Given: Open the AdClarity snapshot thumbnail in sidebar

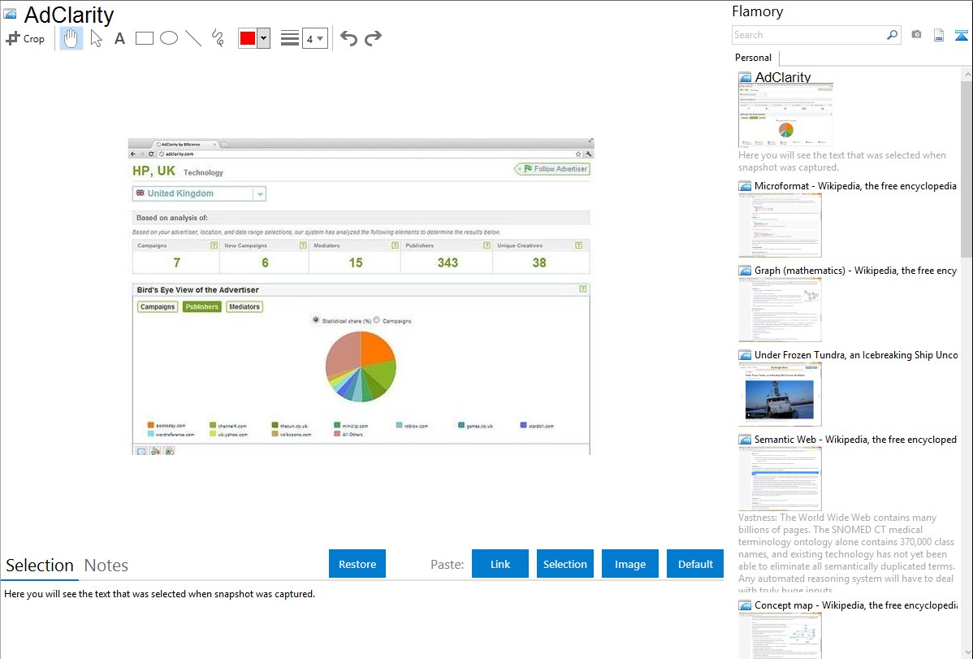Looking at the screenshot, I should [x=785, y=115].
